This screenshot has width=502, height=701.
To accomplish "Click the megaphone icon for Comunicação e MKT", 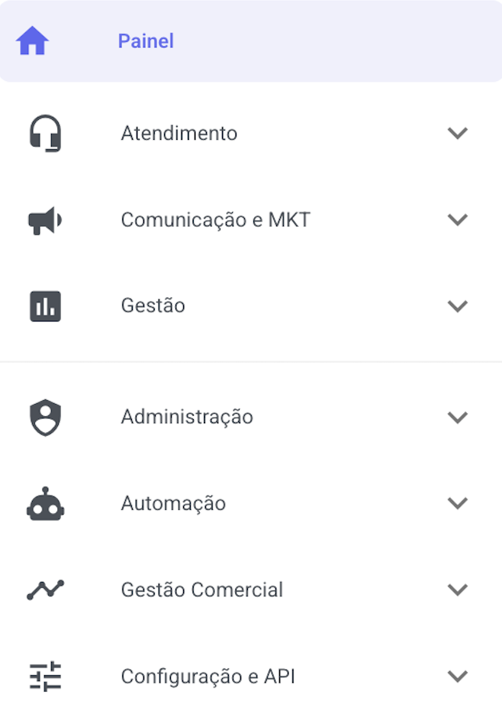I will [45, 221].
